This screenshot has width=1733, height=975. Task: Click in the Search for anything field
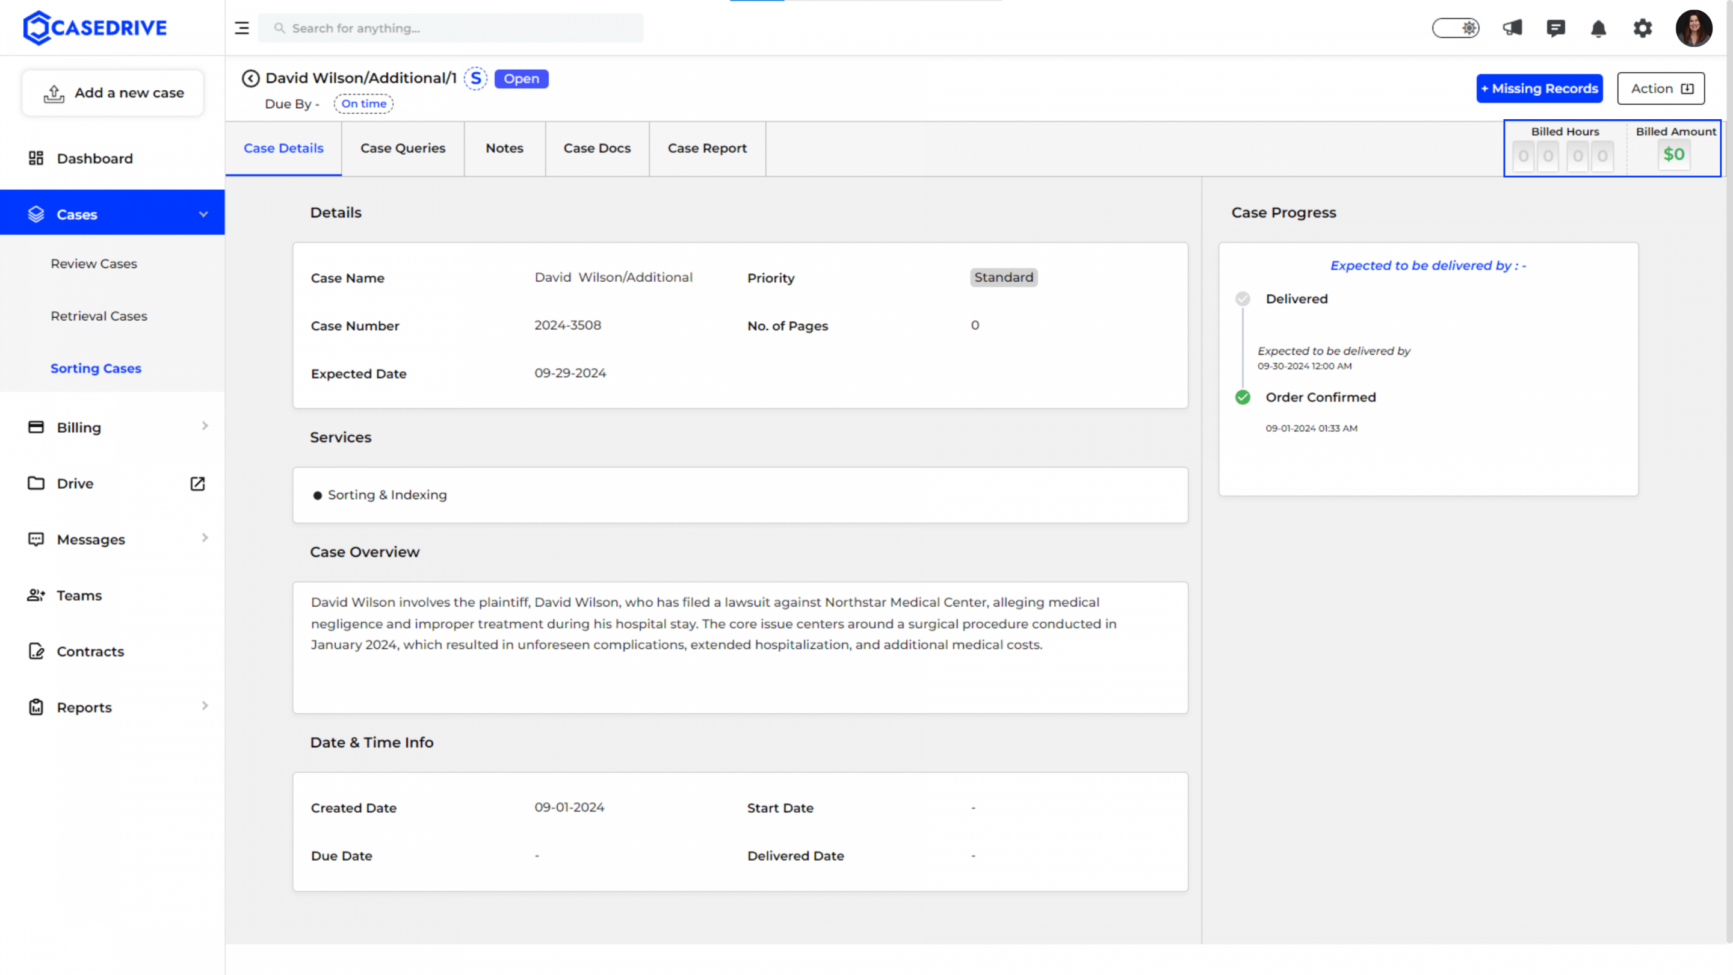451,28
